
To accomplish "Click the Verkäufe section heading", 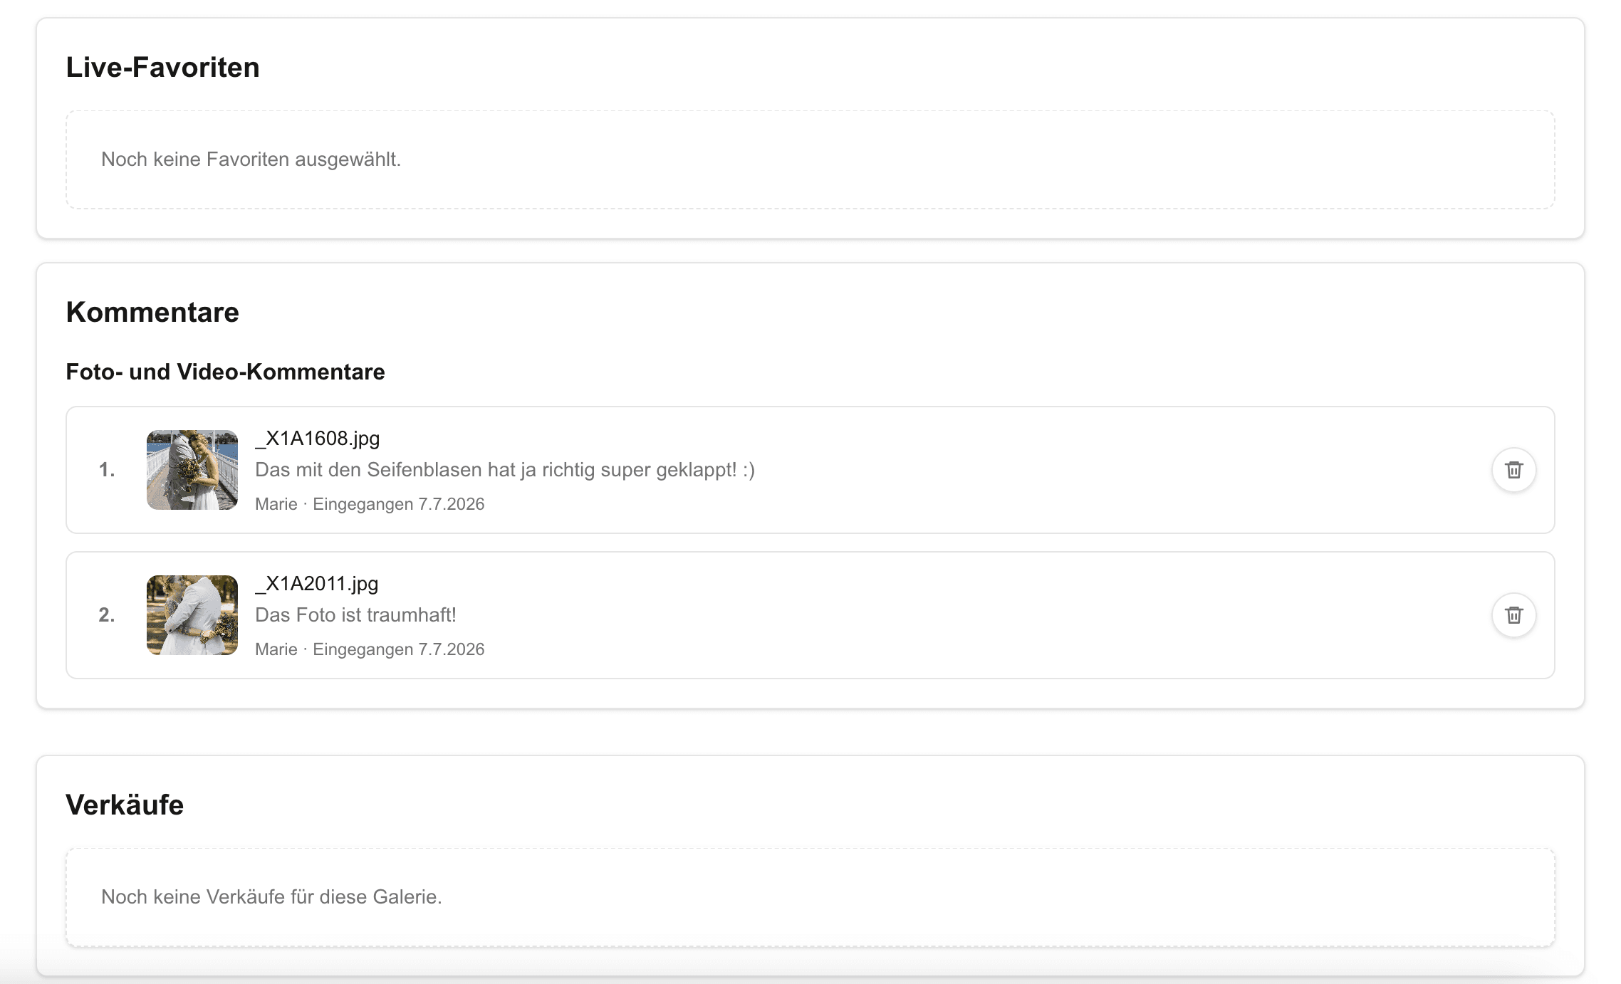I will [125, 805].
